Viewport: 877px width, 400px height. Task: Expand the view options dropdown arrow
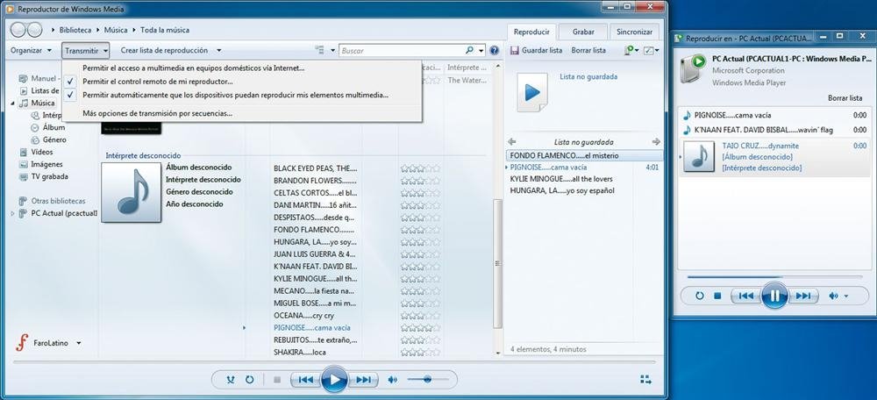pos(332,50)
